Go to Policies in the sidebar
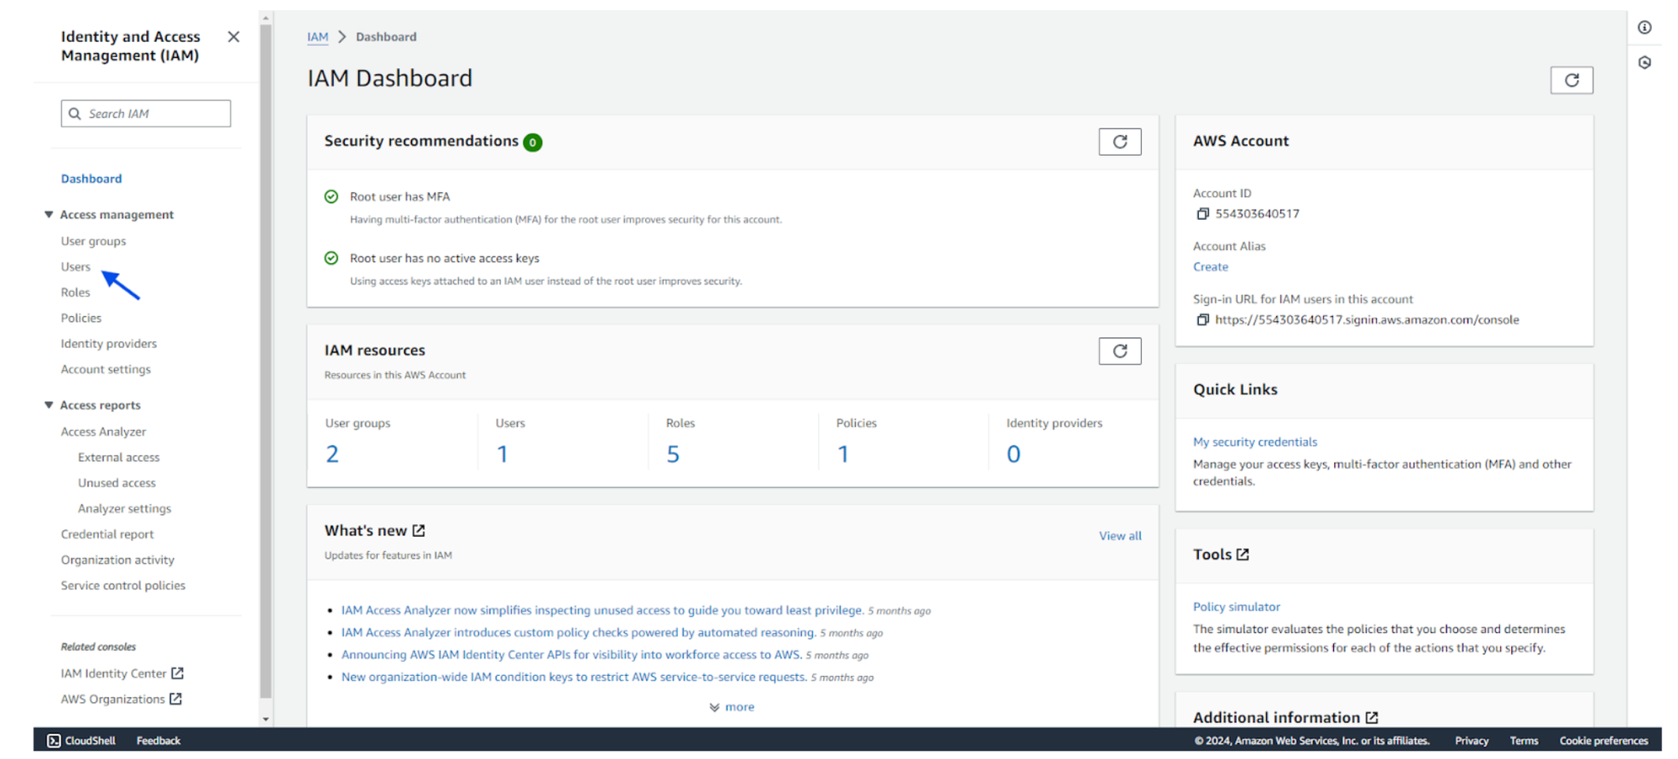The height and width of the screenshot is (759, 1678). [x=81, y=318]
